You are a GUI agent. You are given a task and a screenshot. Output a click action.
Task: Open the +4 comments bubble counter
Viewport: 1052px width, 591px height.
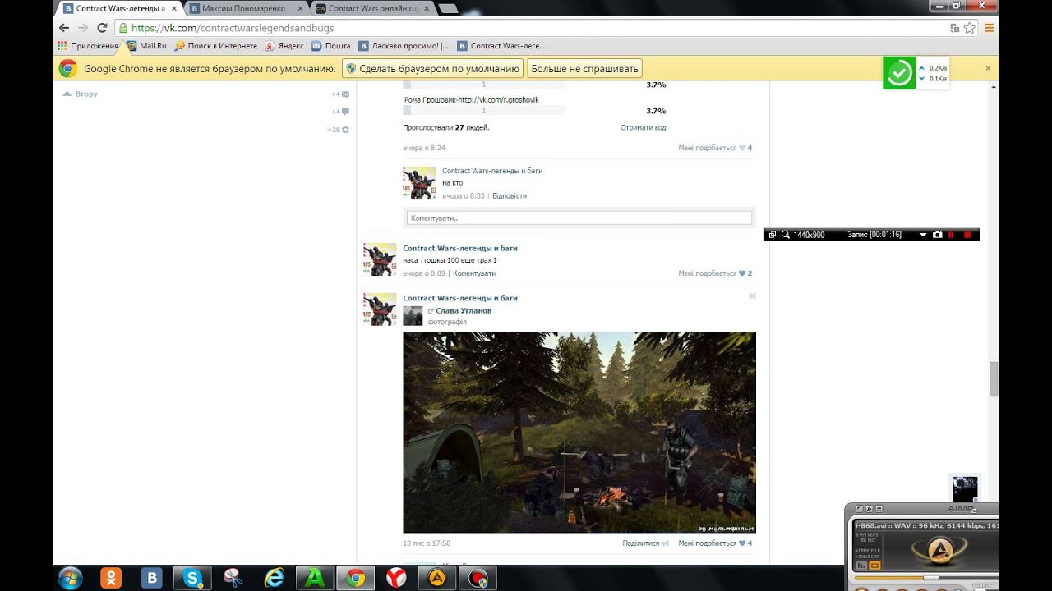pyautogui.click(x=340, y=112)
